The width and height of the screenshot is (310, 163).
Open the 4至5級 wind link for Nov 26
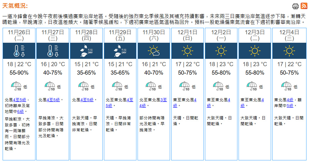[20, 100]
